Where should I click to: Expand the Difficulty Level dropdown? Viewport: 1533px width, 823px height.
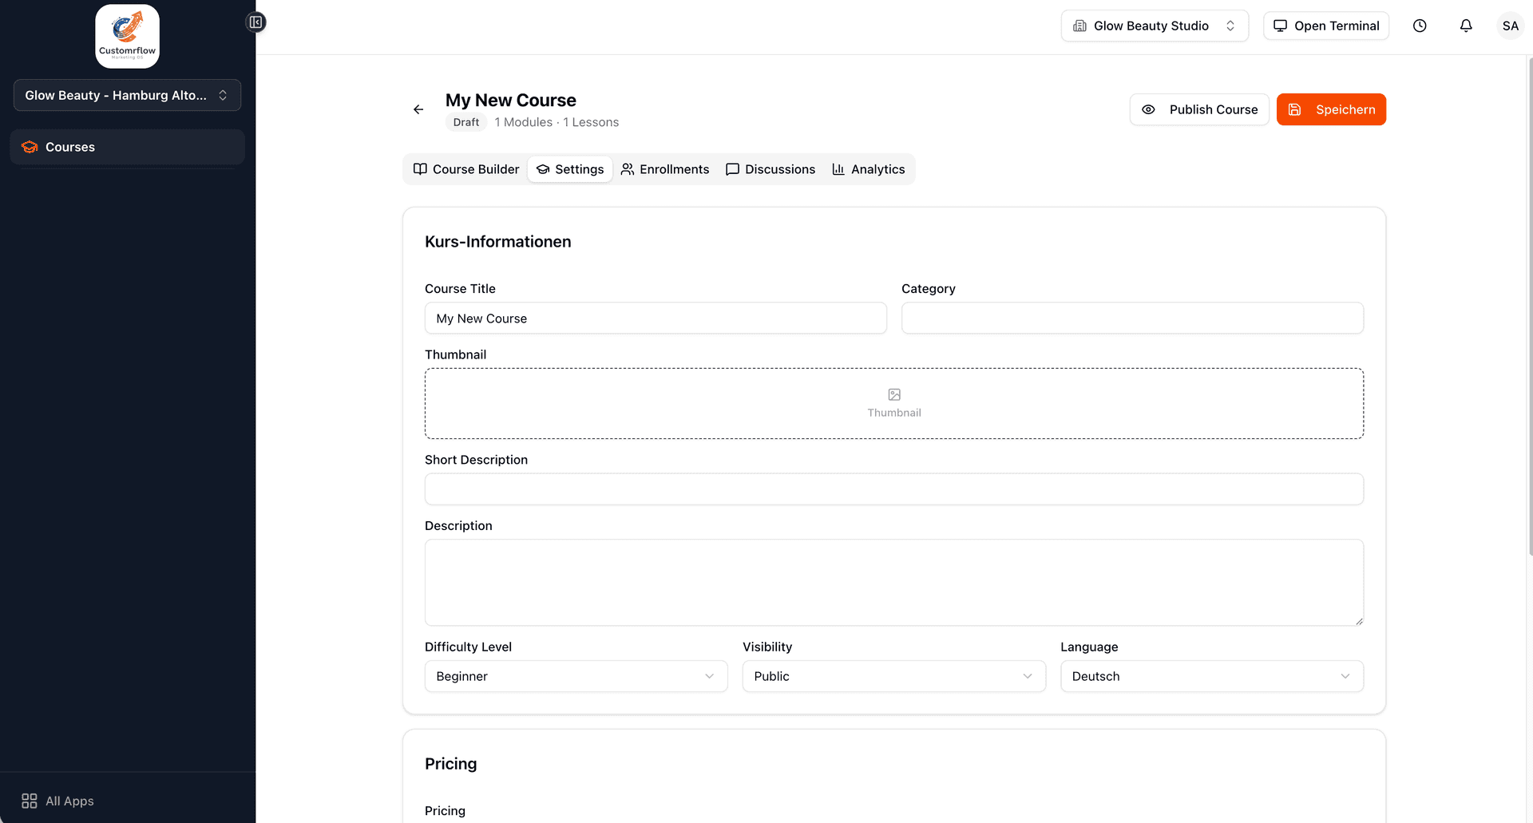pos(576,676)
